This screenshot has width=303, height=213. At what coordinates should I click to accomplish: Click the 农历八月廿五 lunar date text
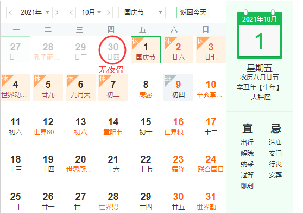pyautogui.click(x=260, y=78)
